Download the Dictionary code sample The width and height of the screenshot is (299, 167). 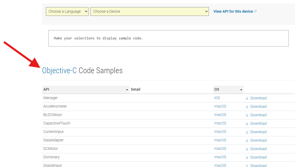pos(258,157)
